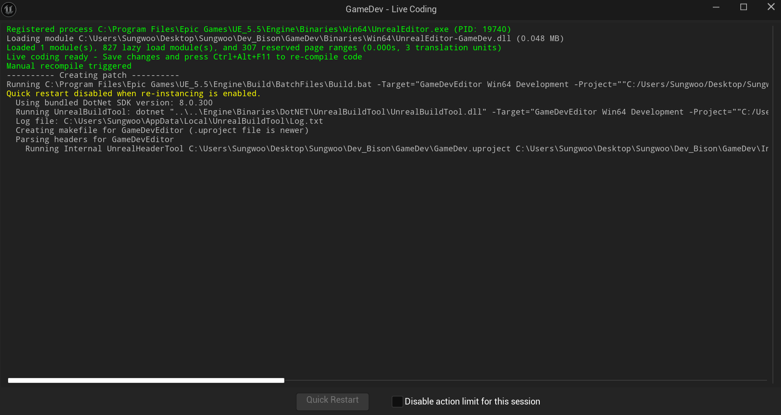Image resolution: width=781 pixels, height=415 pixels.
Task: Maximize the Live Coding window
Action: tap(743, 7)
